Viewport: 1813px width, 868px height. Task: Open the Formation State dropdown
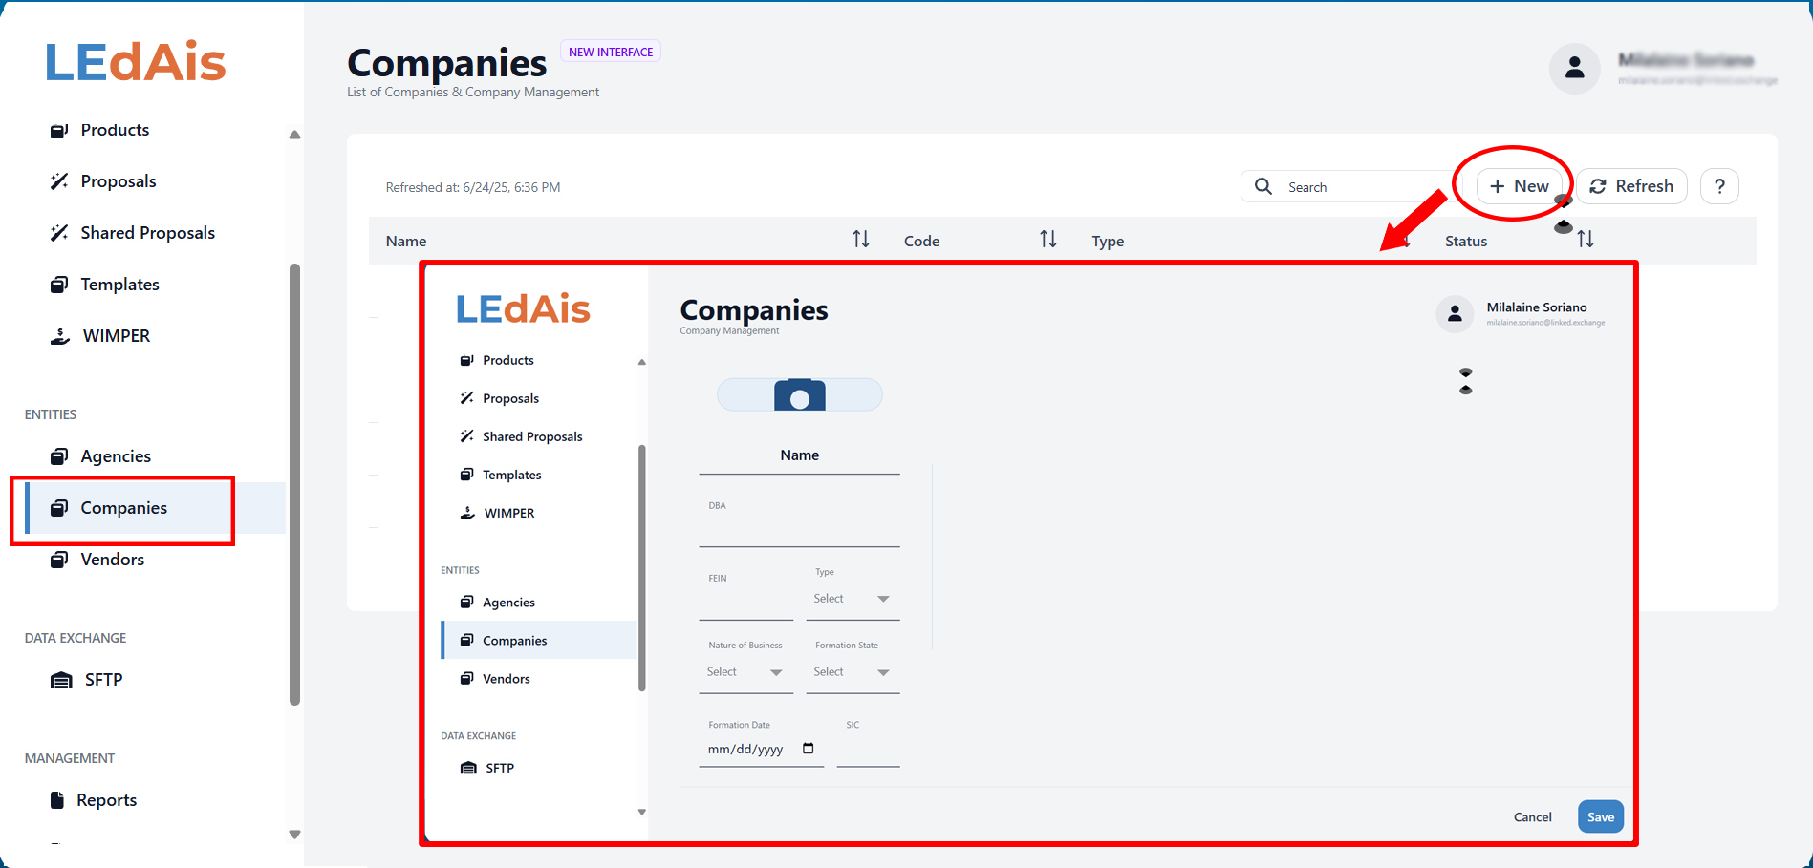(x=853, y=672)
